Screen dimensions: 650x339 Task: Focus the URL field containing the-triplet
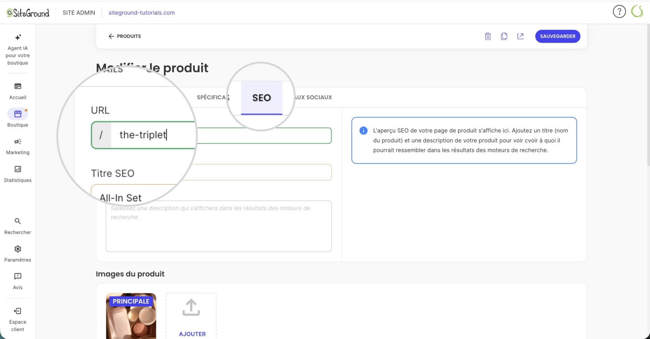(x=211, y=135)
